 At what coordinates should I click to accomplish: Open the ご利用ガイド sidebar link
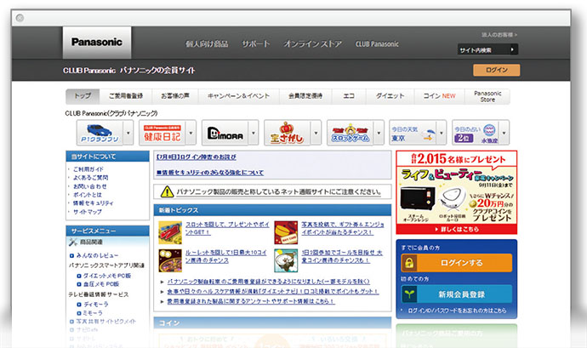pos(88,169)
